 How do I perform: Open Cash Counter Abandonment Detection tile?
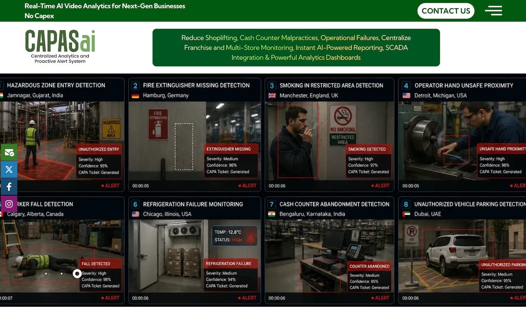coord(330,250)
